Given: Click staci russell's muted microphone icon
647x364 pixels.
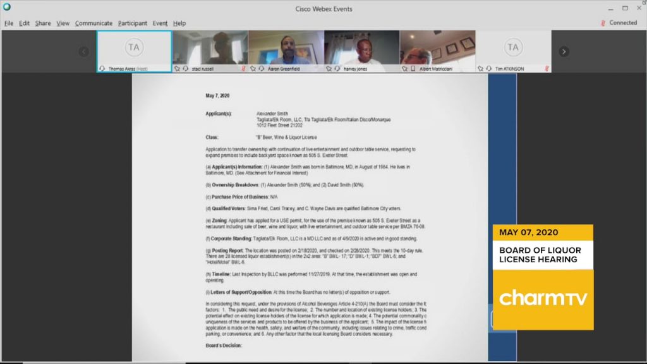Looking at the screenshot, I should point(243,68).
